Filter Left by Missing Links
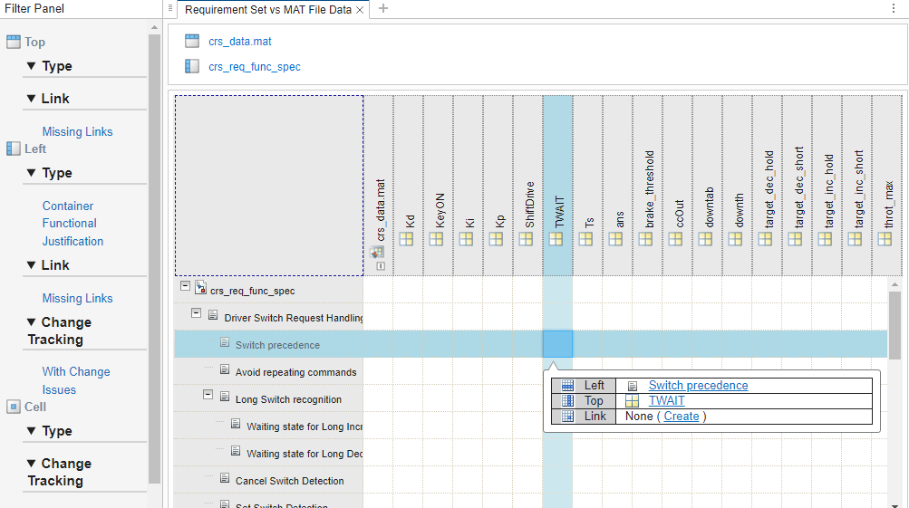This screenshot has width=909, height=508. coord(77,298)
